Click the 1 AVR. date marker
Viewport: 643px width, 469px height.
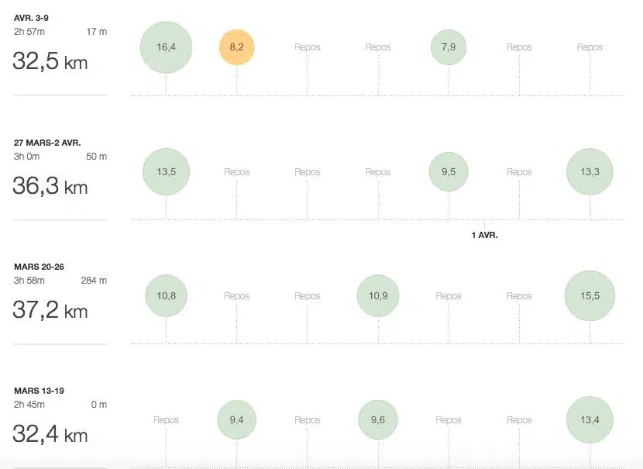[x=484, y=235]
